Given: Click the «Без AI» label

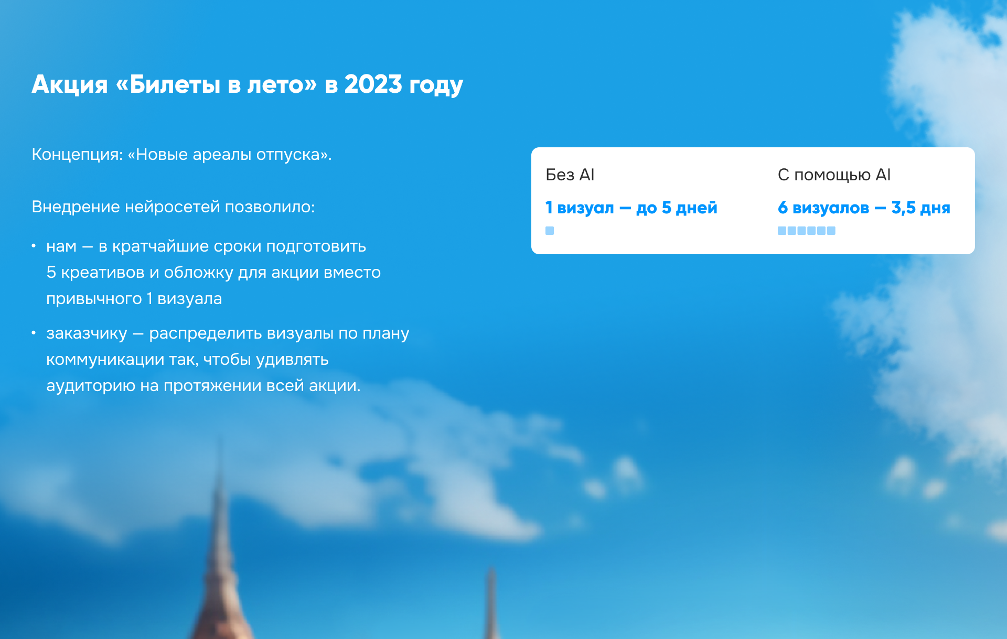Looking at the screenshot, I should tap(570, 175).
